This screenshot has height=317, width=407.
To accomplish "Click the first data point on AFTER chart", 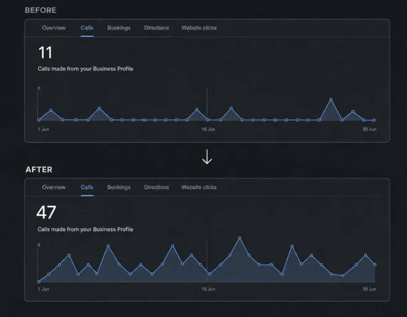I will click(39, 281).
